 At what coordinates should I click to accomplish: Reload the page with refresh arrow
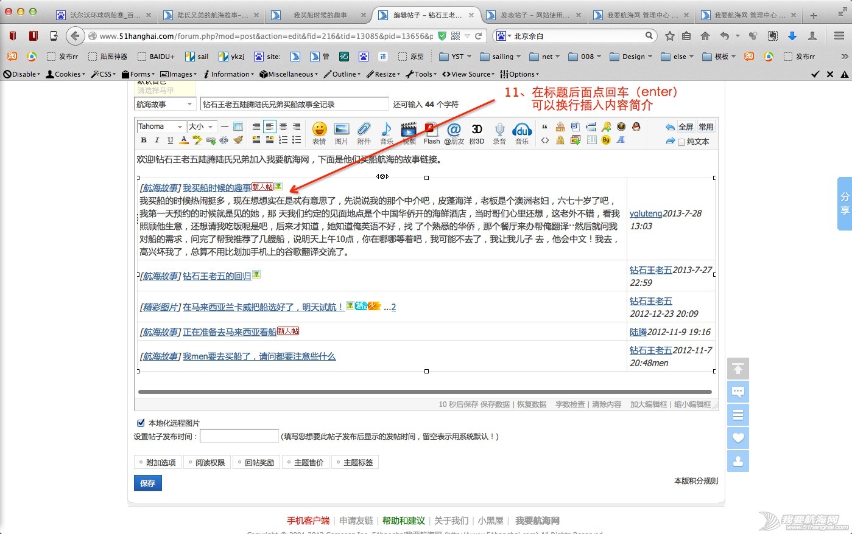479,36
